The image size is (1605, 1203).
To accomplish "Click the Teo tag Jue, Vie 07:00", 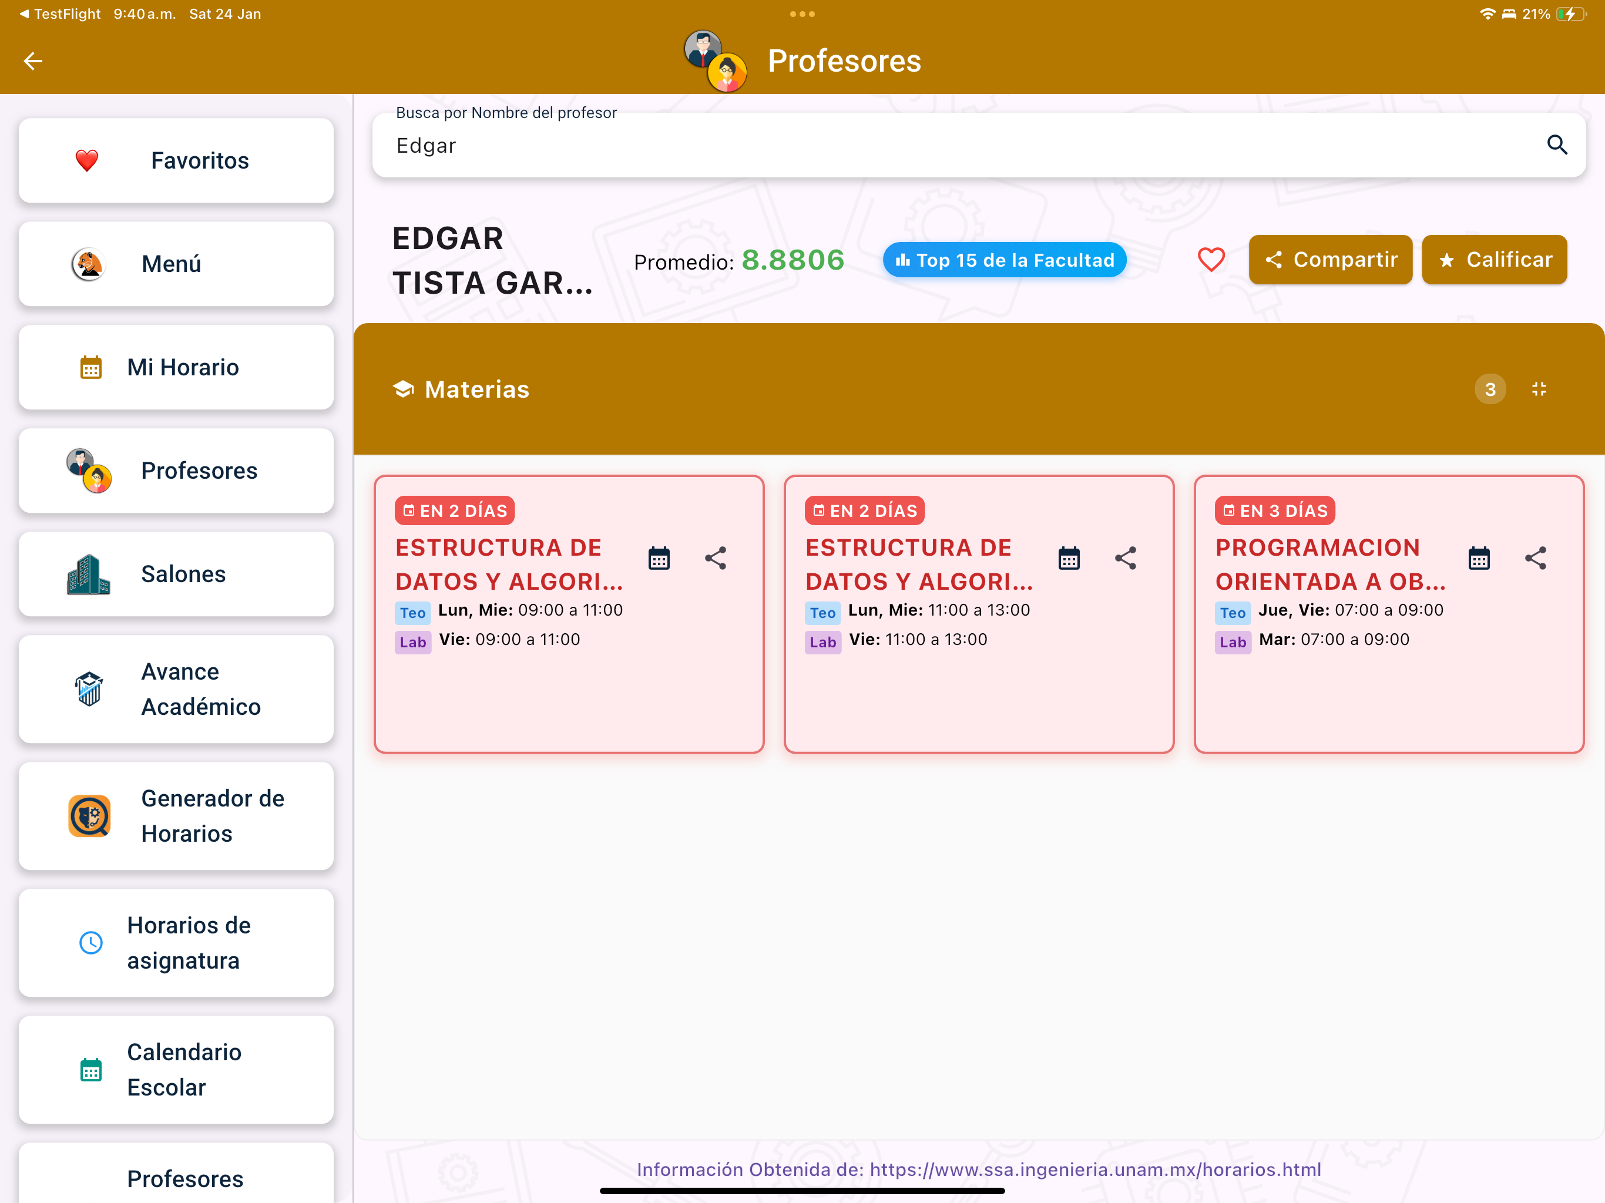I will 1233,613.
